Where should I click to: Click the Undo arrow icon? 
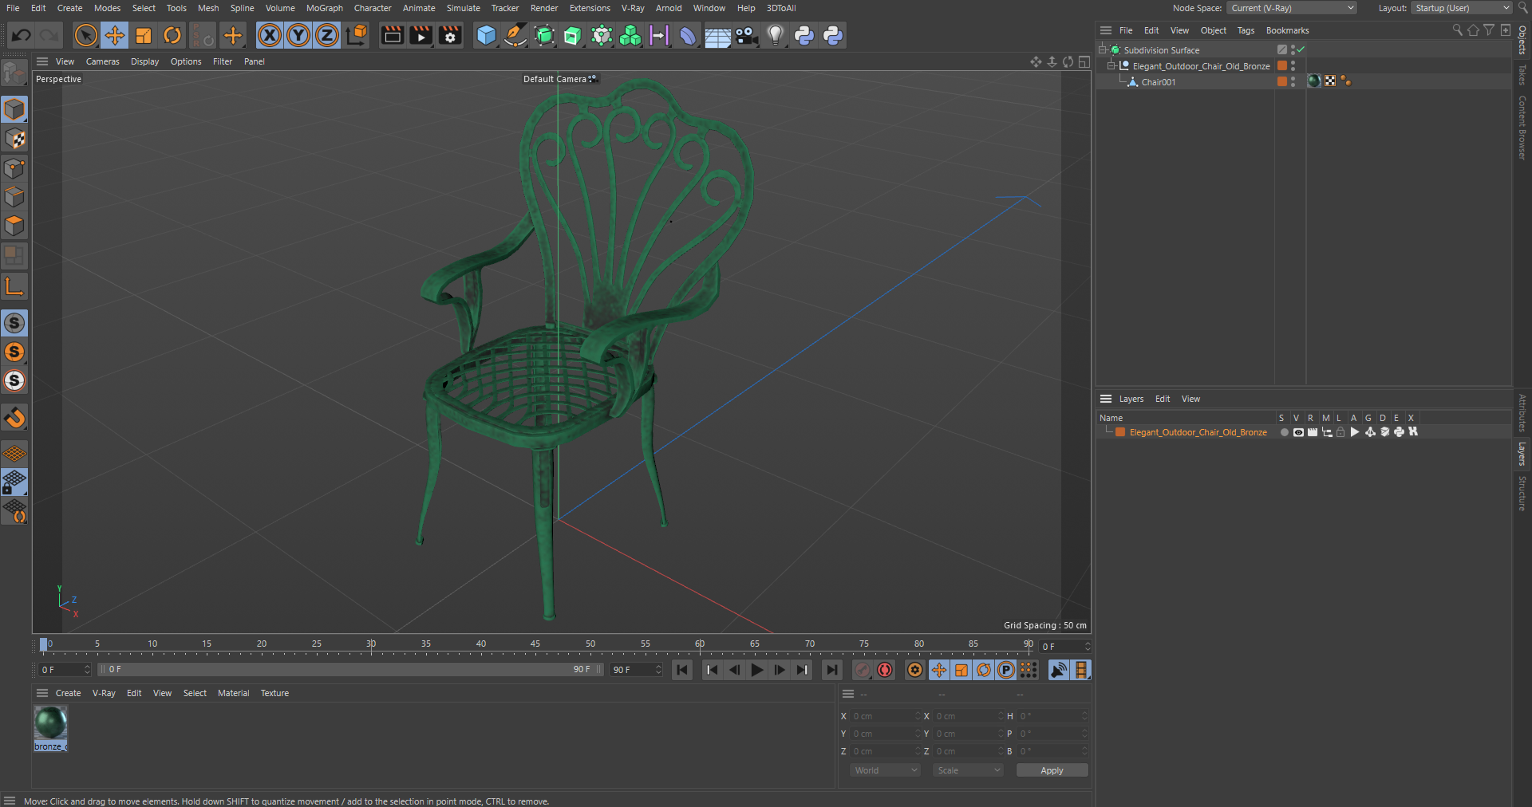[22, 35]
